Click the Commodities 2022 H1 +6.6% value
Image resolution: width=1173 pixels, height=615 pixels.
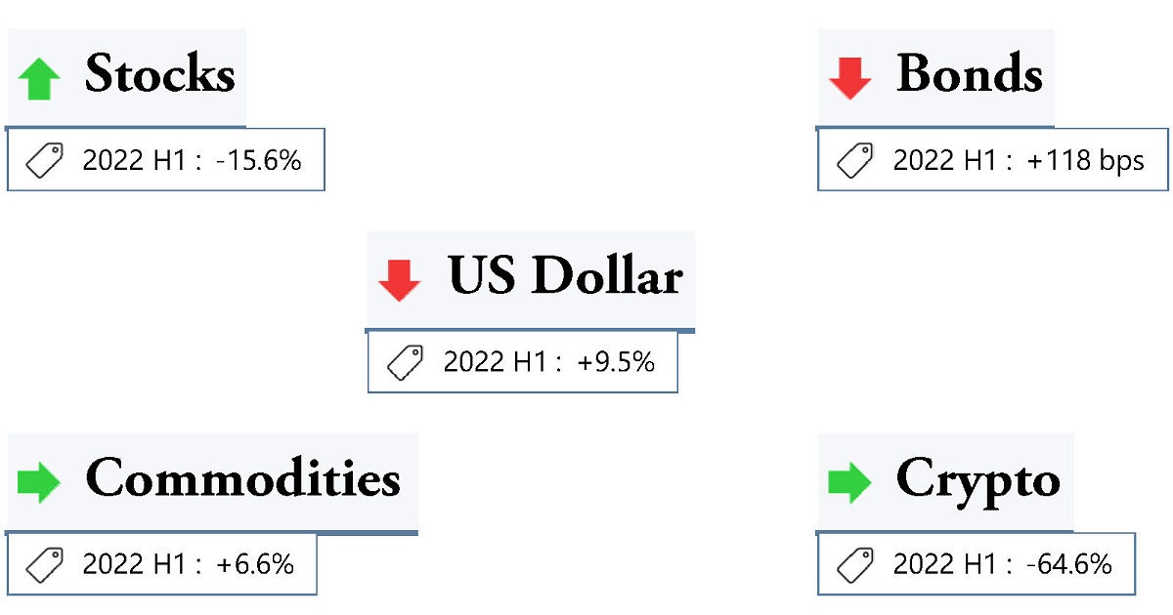point(188,564)
